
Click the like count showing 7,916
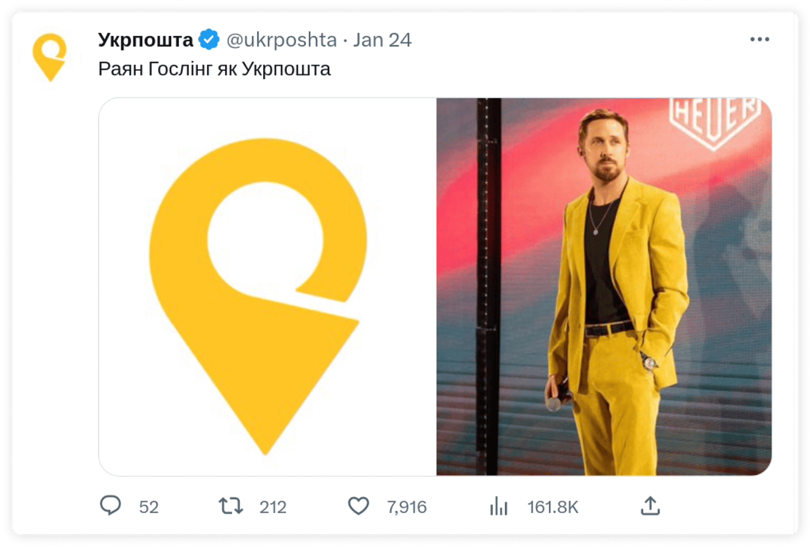407,507
